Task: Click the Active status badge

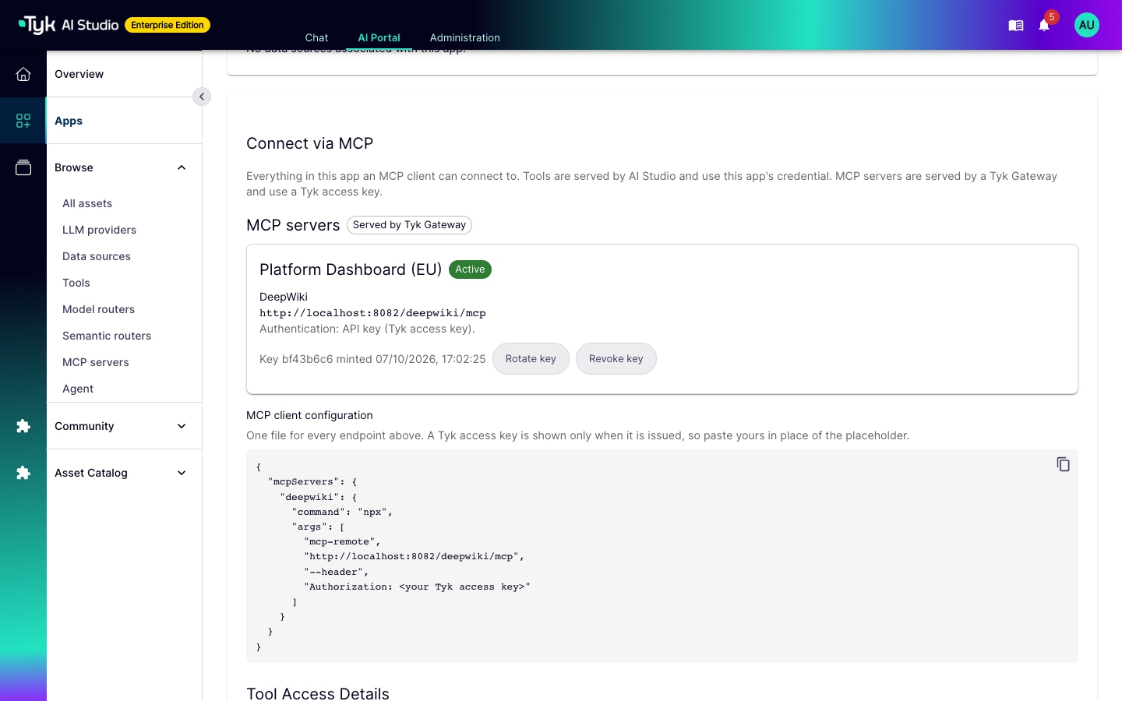Action: click(x=470, y=269)
